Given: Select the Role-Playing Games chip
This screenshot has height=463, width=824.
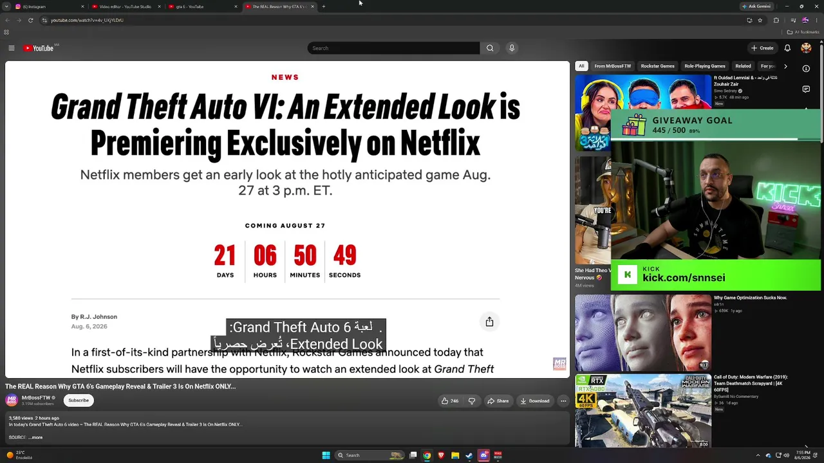Looking at the screenshot, I should tap(705, 66).
